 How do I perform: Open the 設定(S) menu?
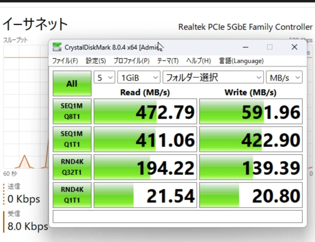(96, 61)
